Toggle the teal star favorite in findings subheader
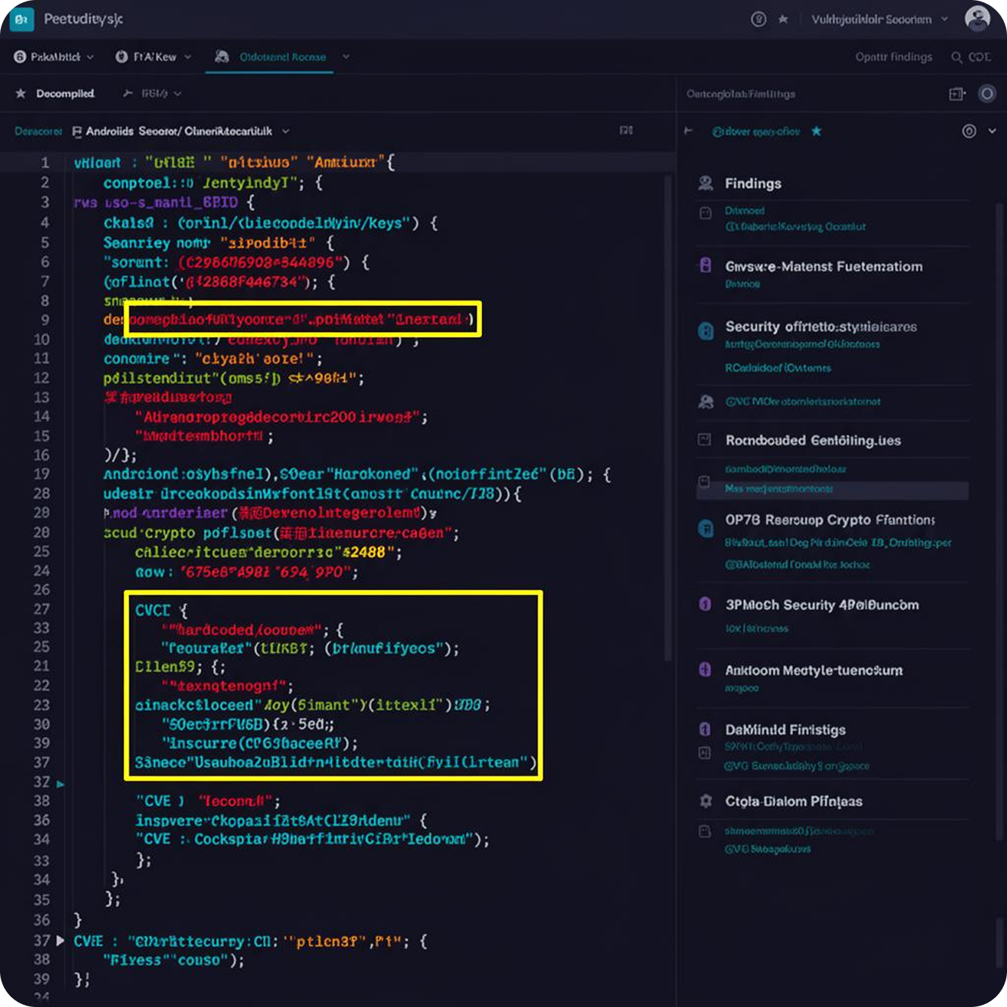The width and height of the screenshot is (1007, 1007). tap(816, 131)
